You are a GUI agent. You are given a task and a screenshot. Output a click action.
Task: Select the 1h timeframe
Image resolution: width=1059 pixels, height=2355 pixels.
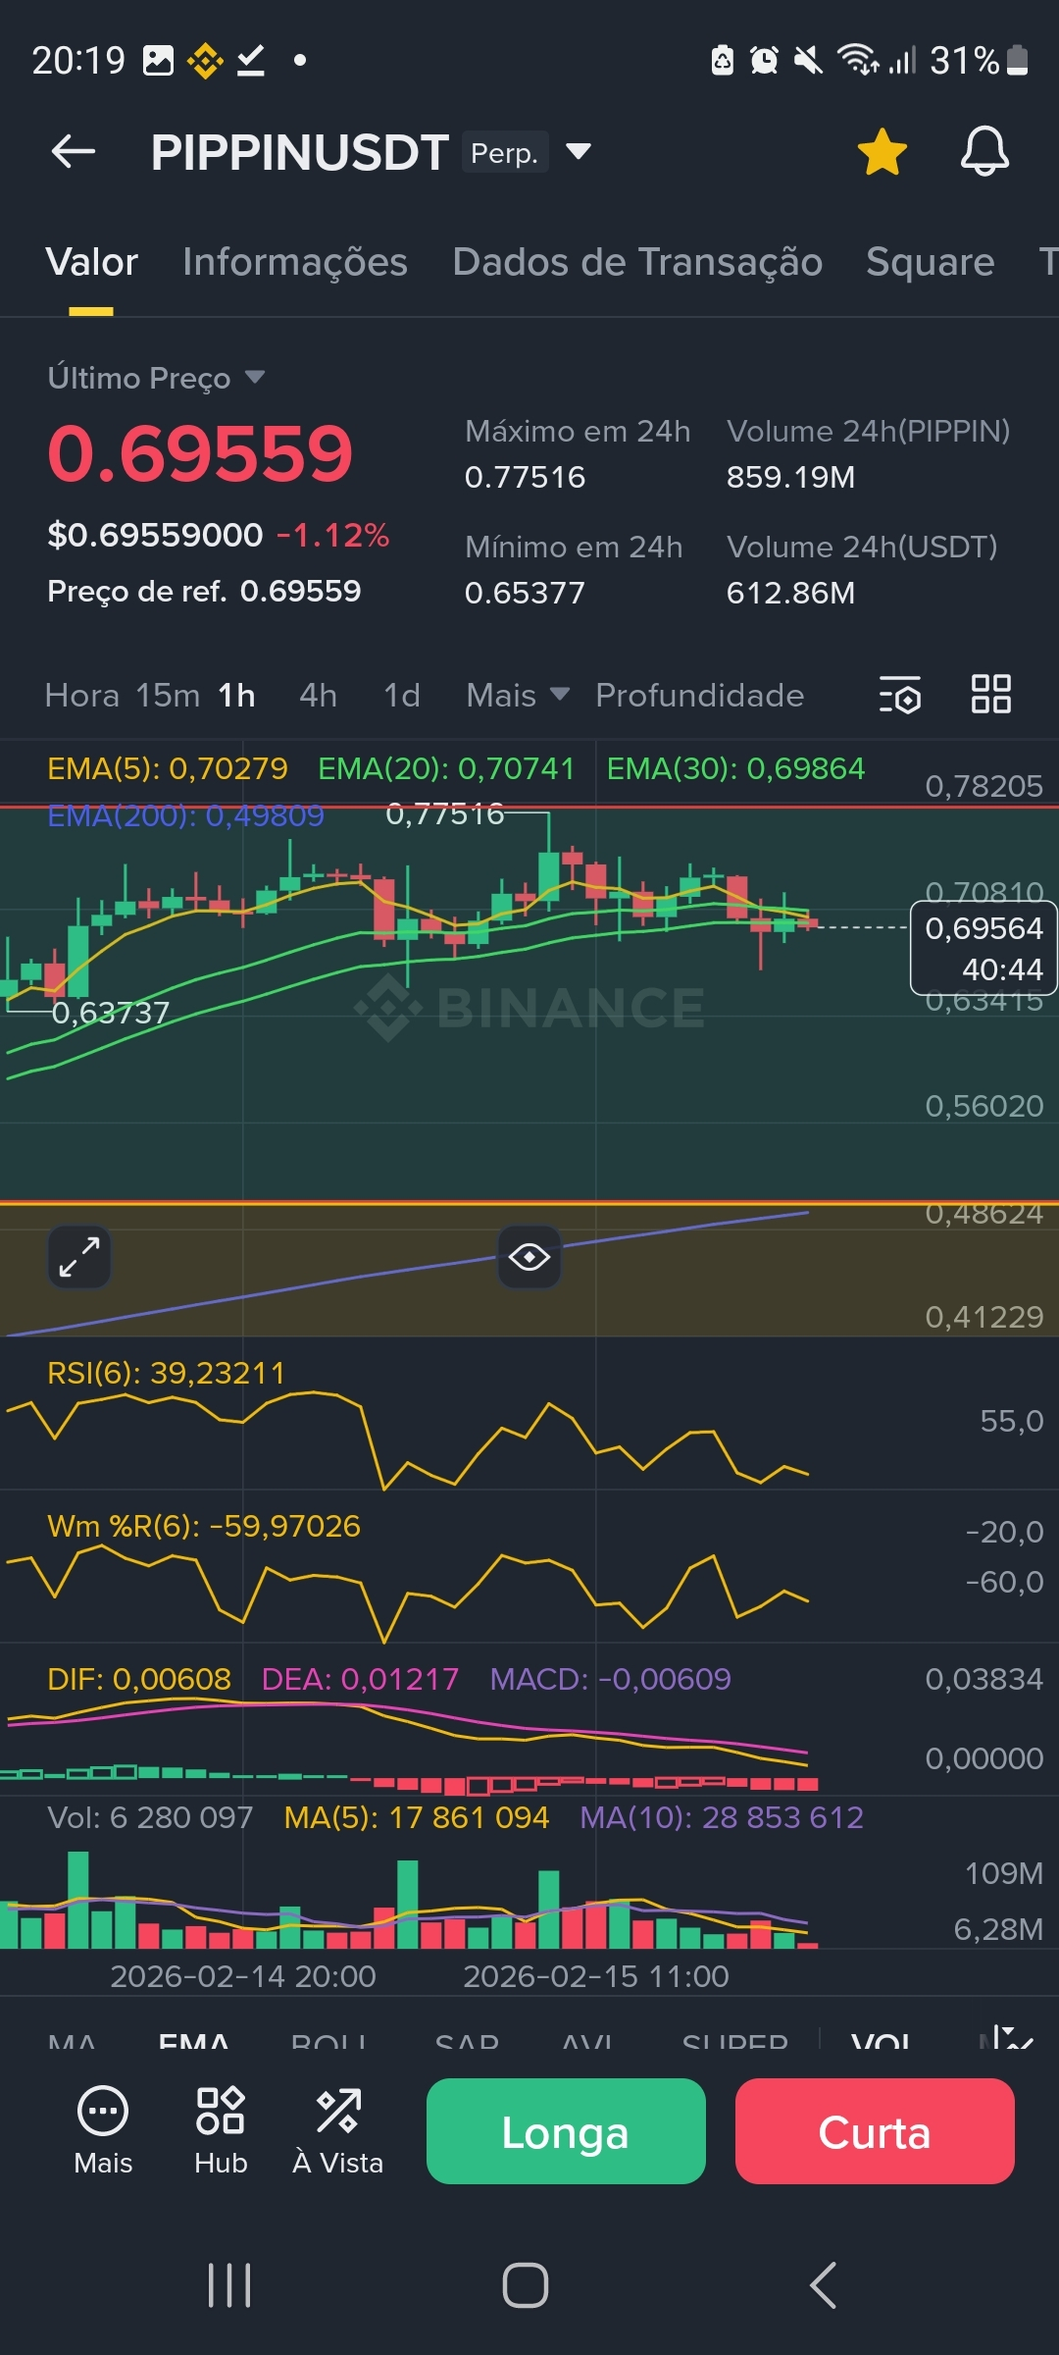(236, 696)
